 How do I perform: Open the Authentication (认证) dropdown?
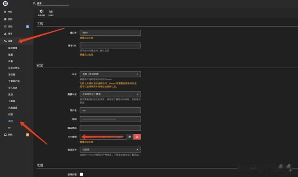click(x=110, y=74)
